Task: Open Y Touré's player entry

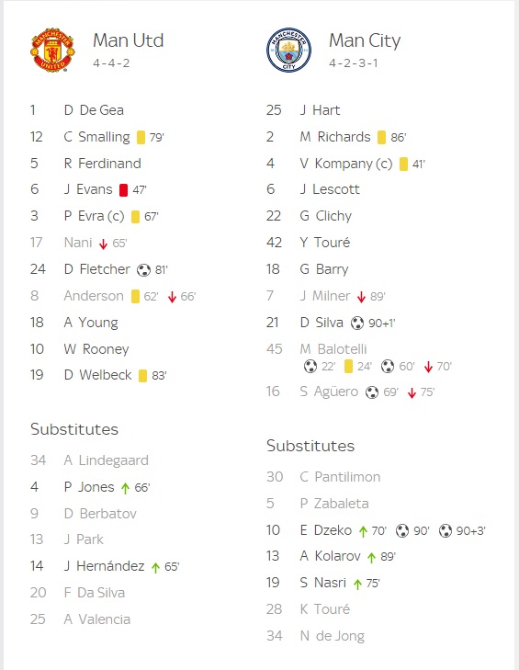Action: click(x=324, y=243)
